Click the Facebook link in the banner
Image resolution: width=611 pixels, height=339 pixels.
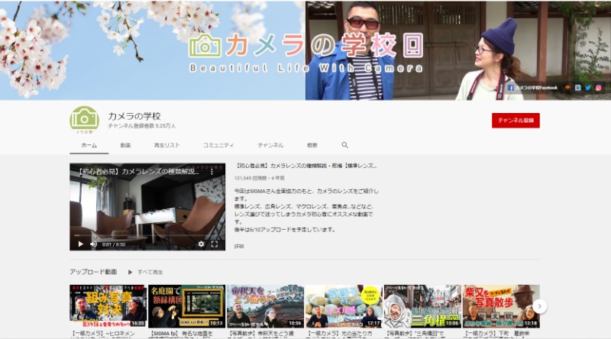[x=532, y=88]
